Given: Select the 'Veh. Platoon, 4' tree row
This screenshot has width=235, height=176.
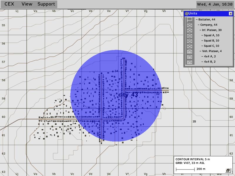Looking at the screenshot, I should pyautogui.click(x=211, y=51).
